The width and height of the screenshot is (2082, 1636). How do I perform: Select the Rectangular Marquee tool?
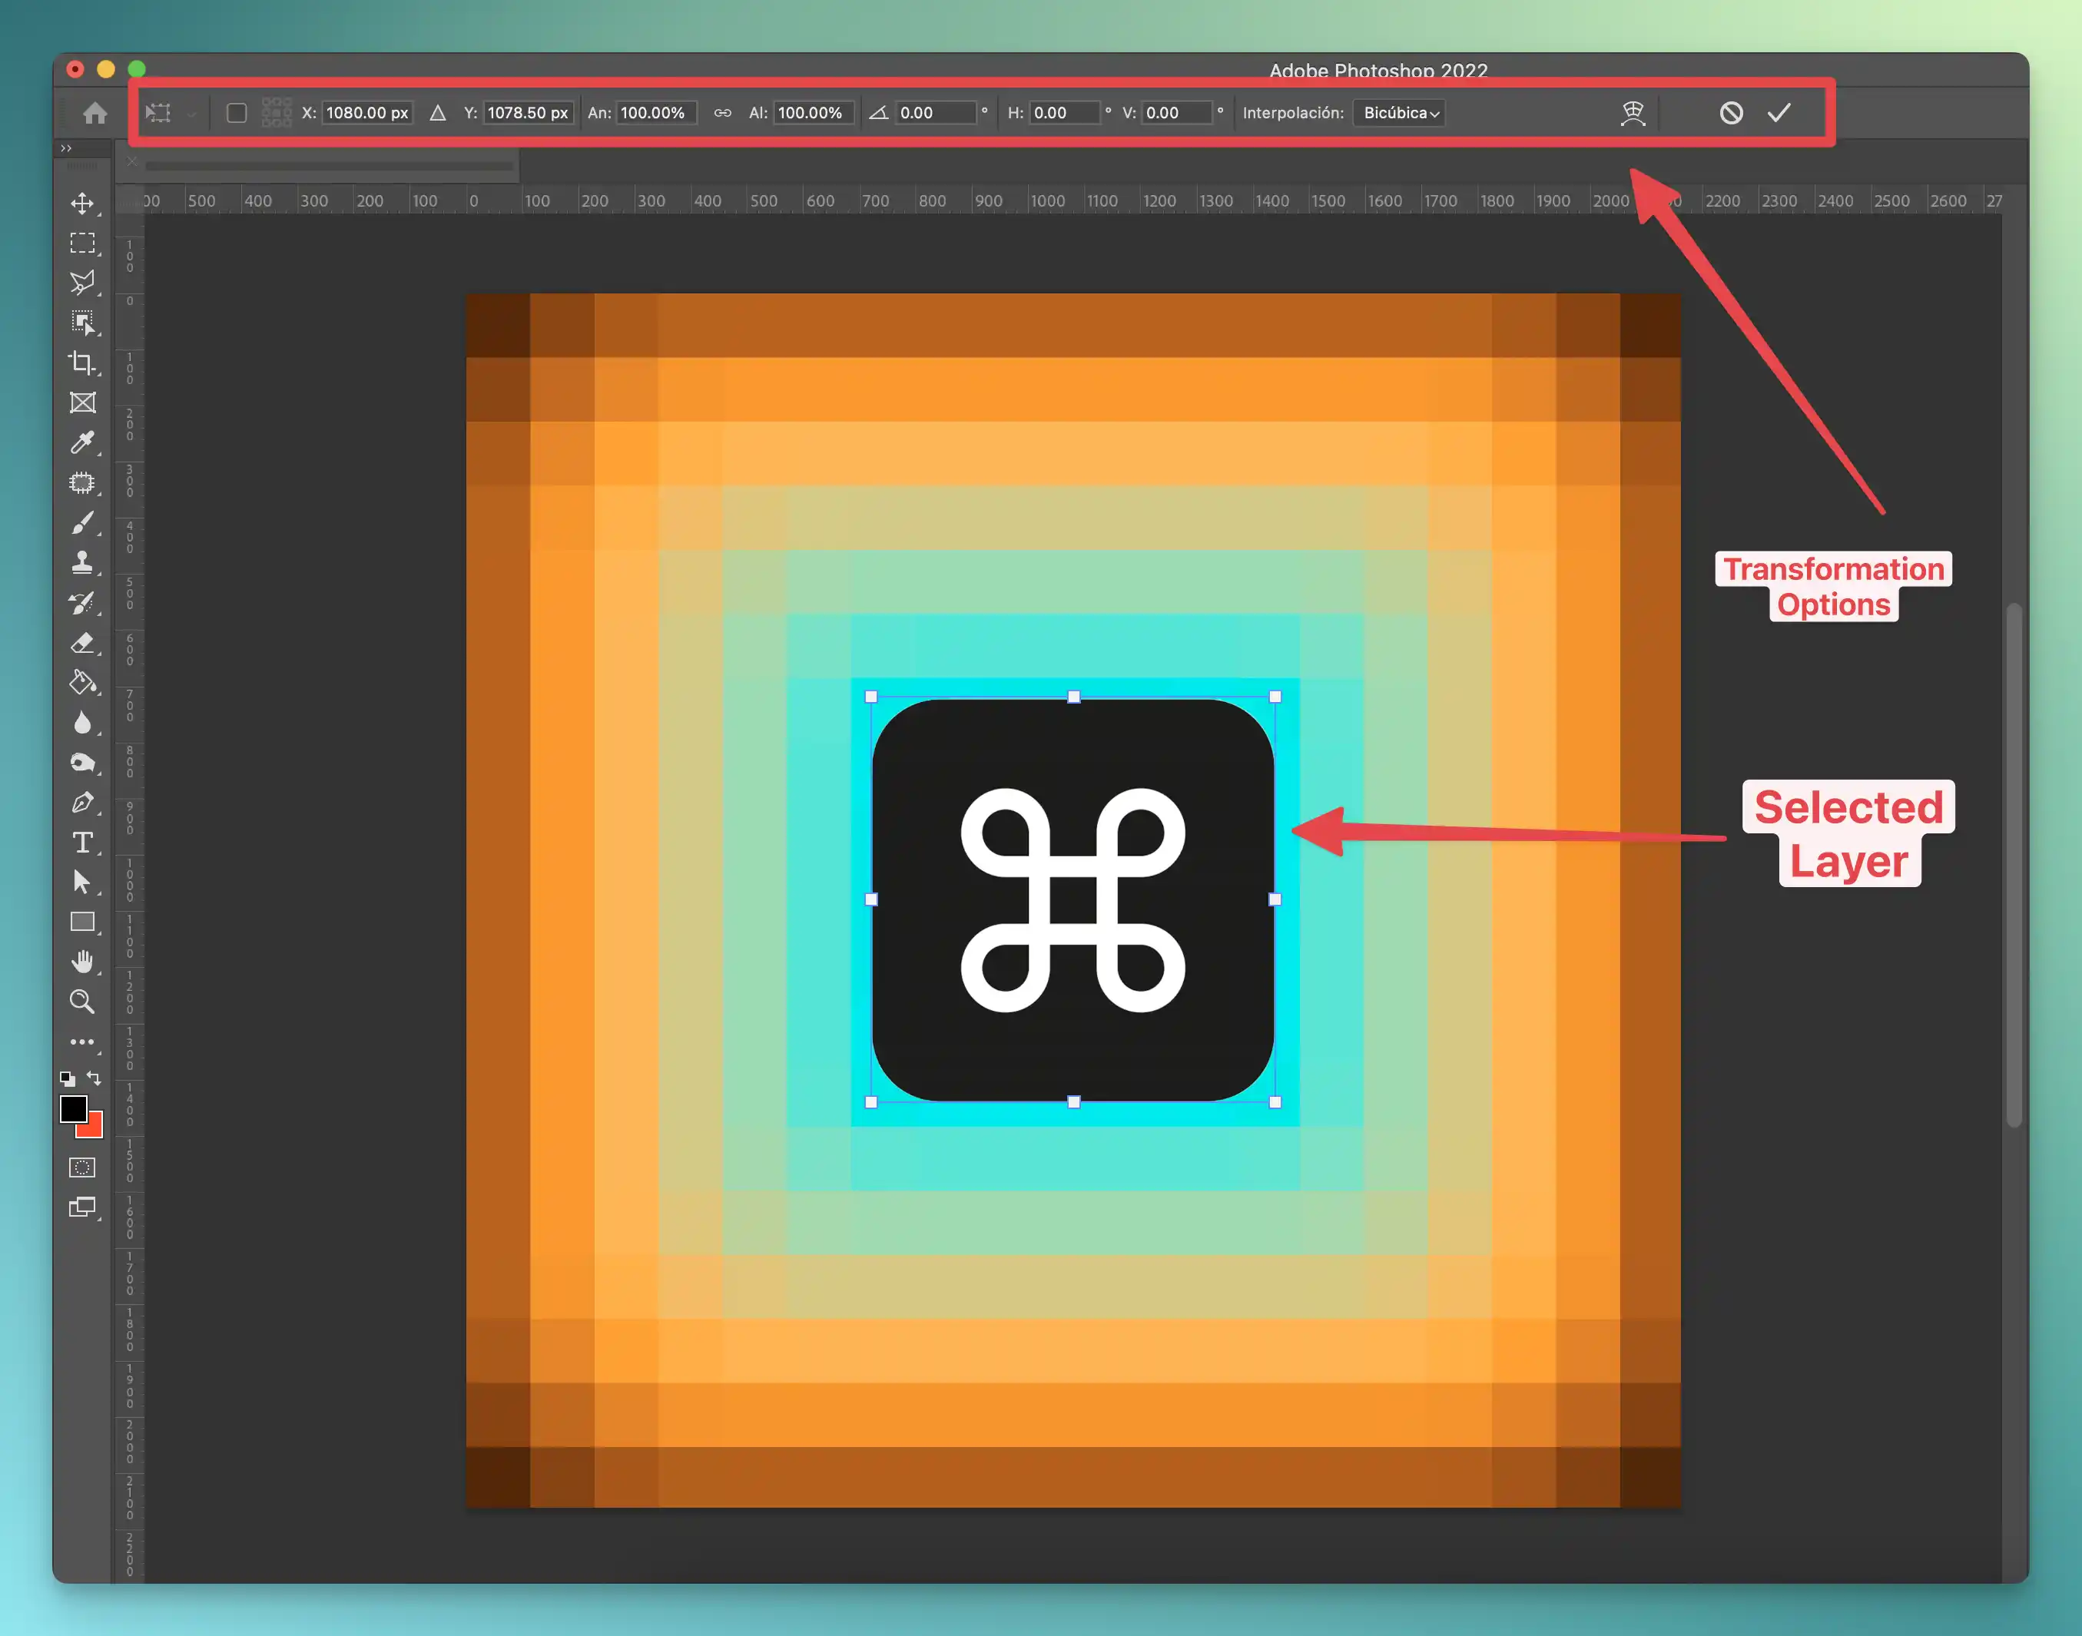[82, 243]
